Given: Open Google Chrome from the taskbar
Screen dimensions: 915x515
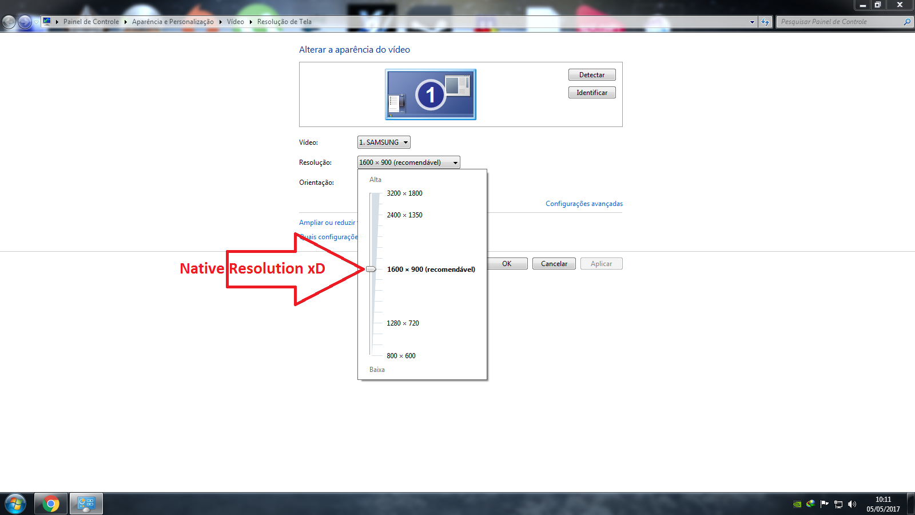Looking at the screenshot, I should point(51,504).
